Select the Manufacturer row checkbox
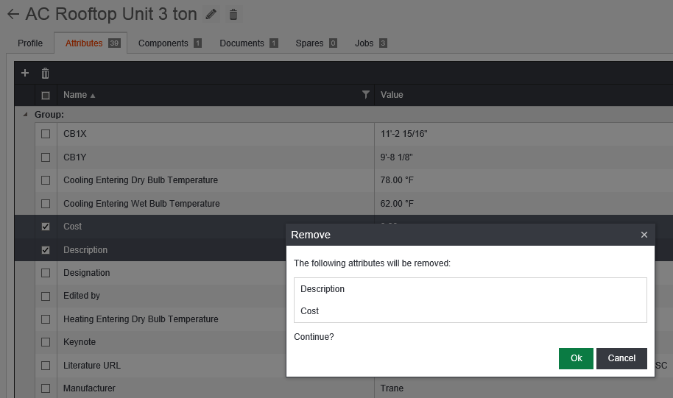 pyautogui.click(x=46, y=388)
